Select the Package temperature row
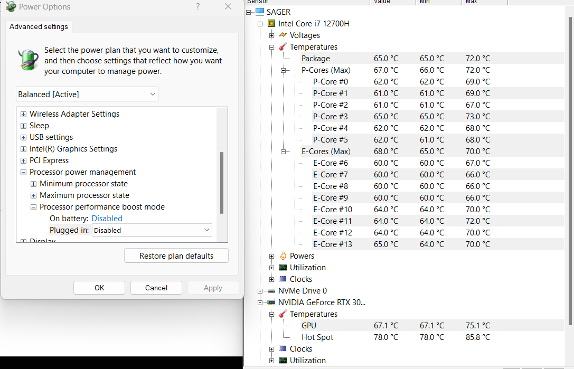This screenshot has width=574, height=369. (432, 59)
